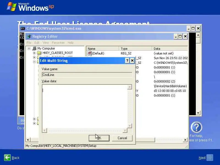Click the left arrow of Value data horizontal scrollbar
This screenshot has height=165, width=220.
point(45,131)
